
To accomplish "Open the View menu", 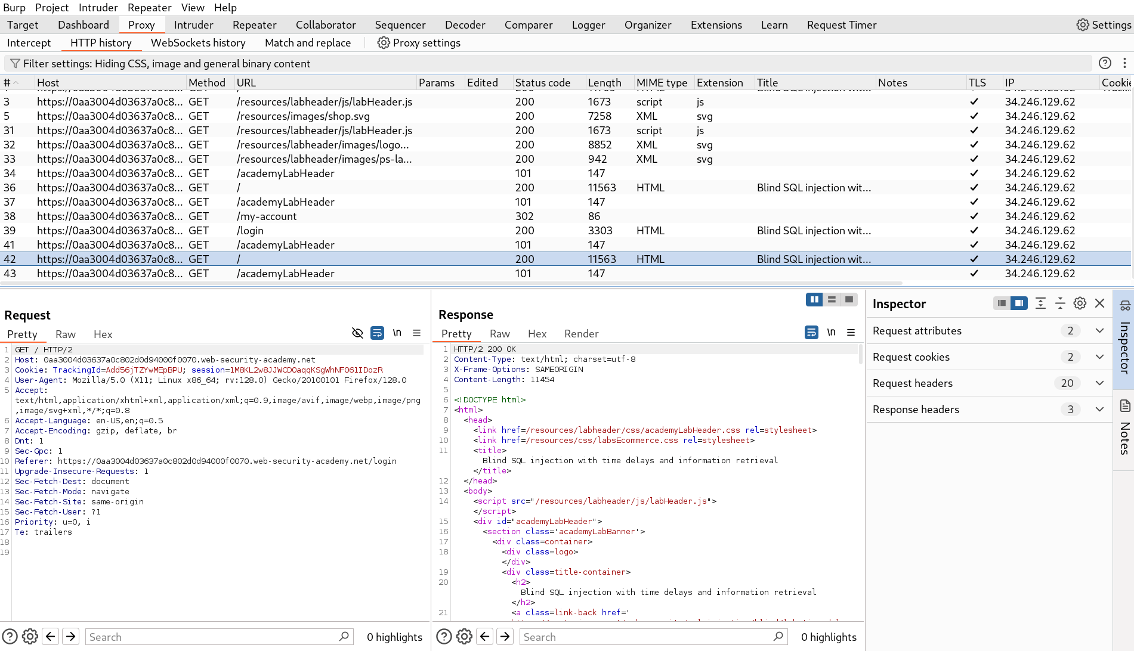I will pos(193,7).
